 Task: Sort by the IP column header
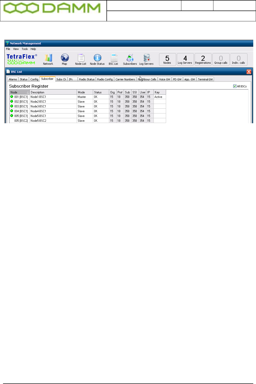pos(150,92)
